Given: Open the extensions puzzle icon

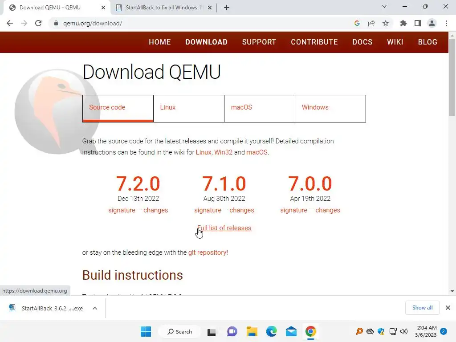Looking at the screenshot, I should click(x=403, y=23).
